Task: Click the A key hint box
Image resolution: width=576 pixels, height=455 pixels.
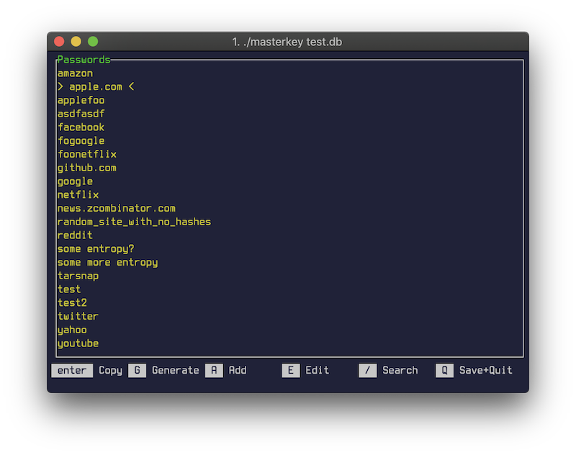Action: [x=214, y=370]
